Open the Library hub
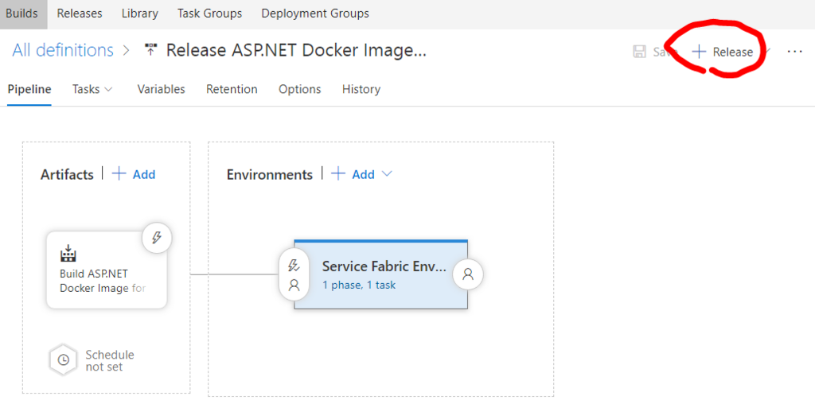 click(140, 14)
